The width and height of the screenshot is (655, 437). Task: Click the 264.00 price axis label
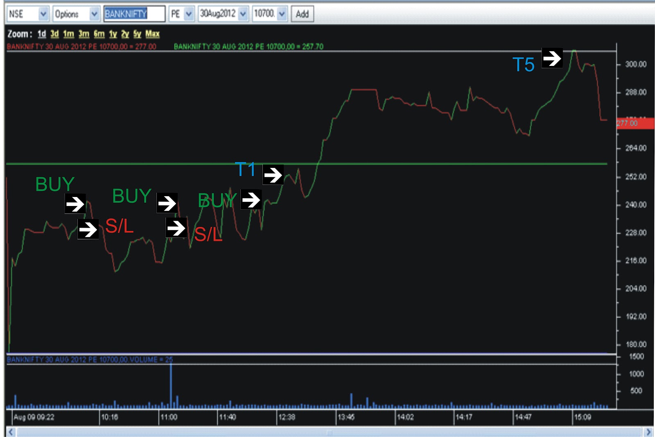click(636, 148)
